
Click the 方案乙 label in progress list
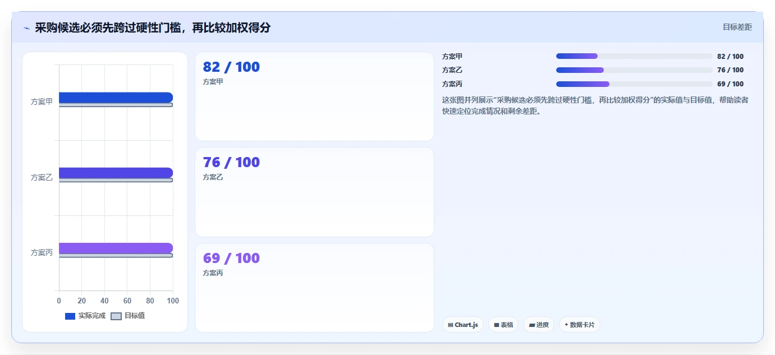(452, 70)
